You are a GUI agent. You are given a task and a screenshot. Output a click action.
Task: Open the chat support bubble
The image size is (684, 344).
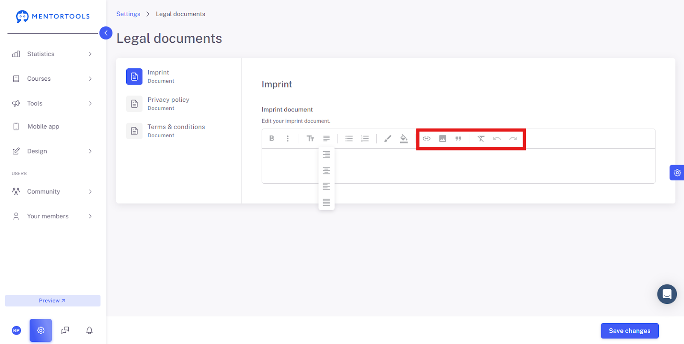coord(667,294)
